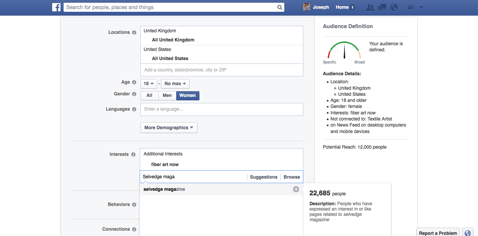
Task: Open Joseph's profile link
Action: (x=321, y=7)
